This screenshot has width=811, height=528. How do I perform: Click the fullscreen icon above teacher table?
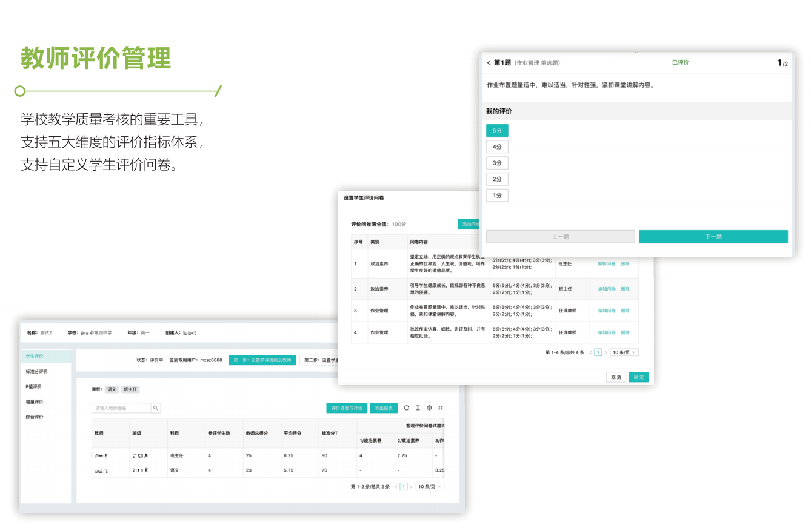441,408
